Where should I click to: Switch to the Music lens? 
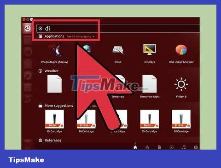click(184, 147)
